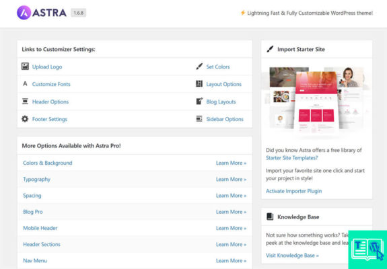Image resolution: width=387 pixels, height=269 pixels.
Task: Open the Blog Pro option
Action: point(33,212)
